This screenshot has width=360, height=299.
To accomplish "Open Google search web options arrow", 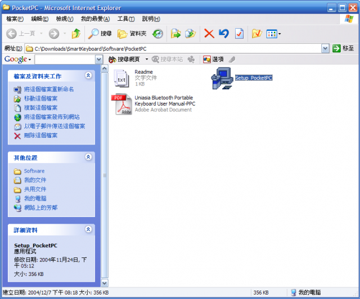I will [x=147, y=60].
